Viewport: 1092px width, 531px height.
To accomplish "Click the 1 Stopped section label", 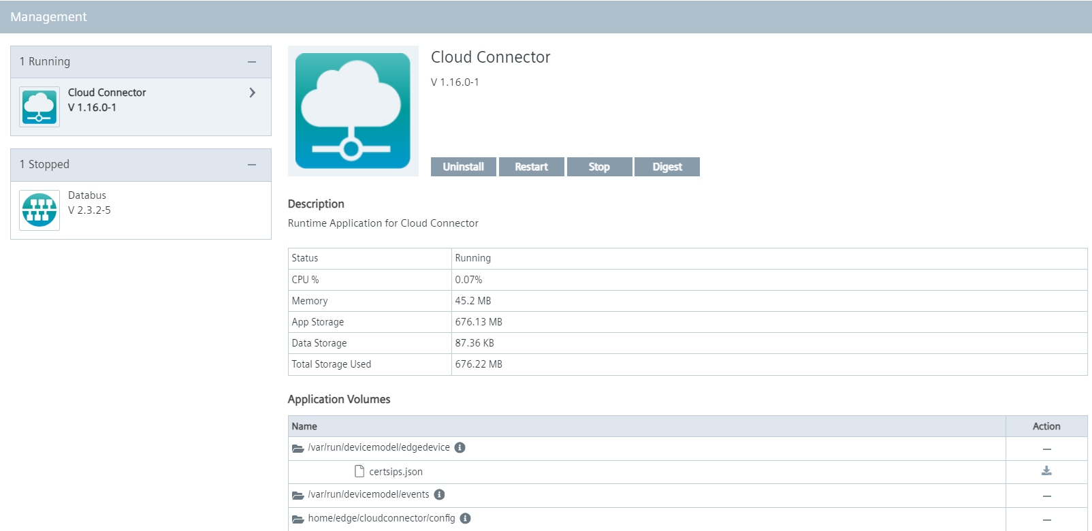I will point(44,164).
